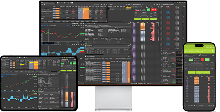Viewport: 220px width, 112px height.
Task: Click the search magnifier in monitor top toolbar
Action: (x=56, y=3)
